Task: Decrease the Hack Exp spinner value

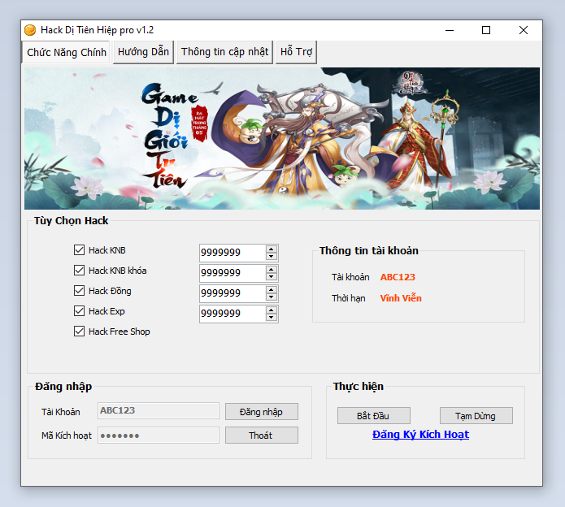Action: point(272,317)
